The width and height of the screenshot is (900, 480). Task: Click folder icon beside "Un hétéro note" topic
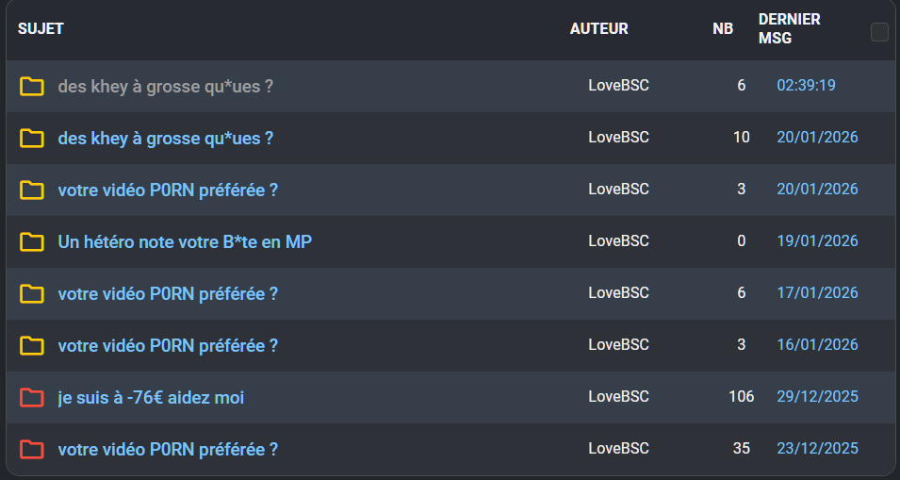(x=32, y=242)
